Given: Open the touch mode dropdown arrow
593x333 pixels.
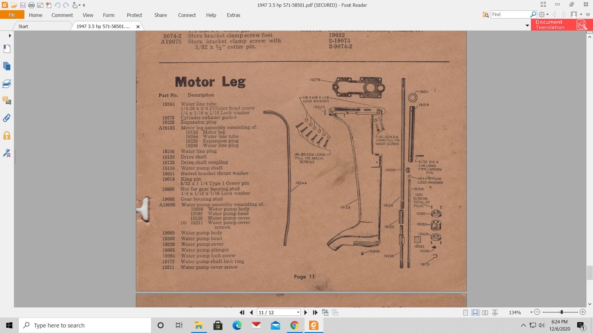Looking at the screenshot, I should pos(79,5).
